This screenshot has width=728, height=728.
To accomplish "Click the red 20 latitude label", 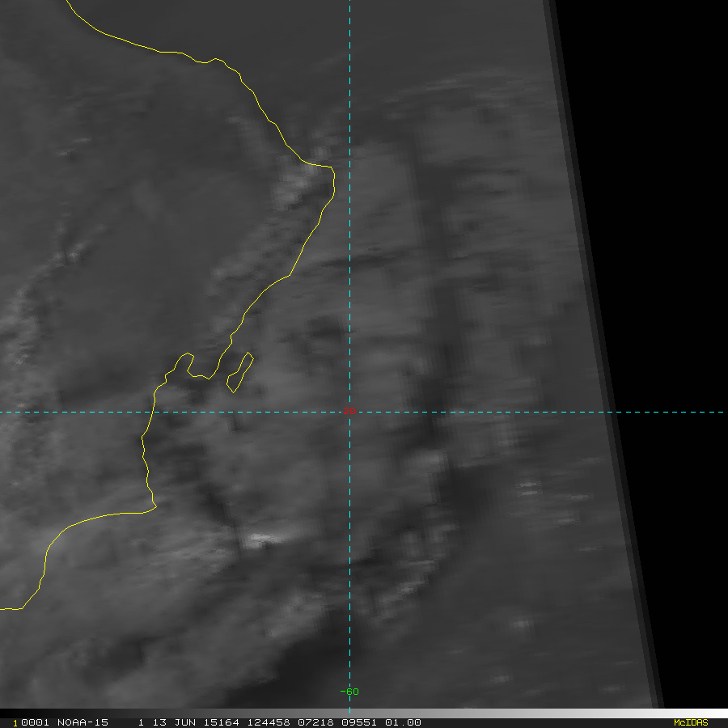I will click(x=349, y=411).
